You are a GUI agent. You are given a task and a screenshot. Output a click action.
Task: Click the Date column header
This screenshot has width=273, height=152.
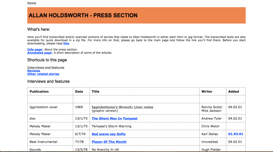79,92
